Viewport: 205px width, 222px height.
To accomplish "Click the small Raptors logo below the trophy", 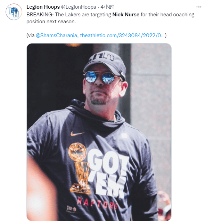I will click(71, 208).
